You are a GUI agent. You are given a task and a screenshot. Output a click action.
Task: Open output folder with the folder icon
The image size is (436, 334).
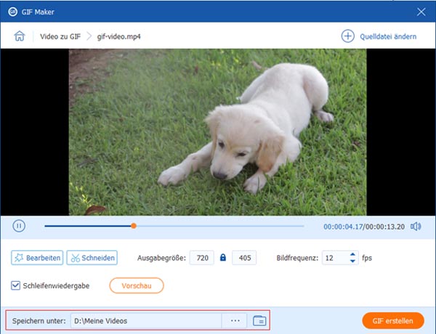pos(259,321)
